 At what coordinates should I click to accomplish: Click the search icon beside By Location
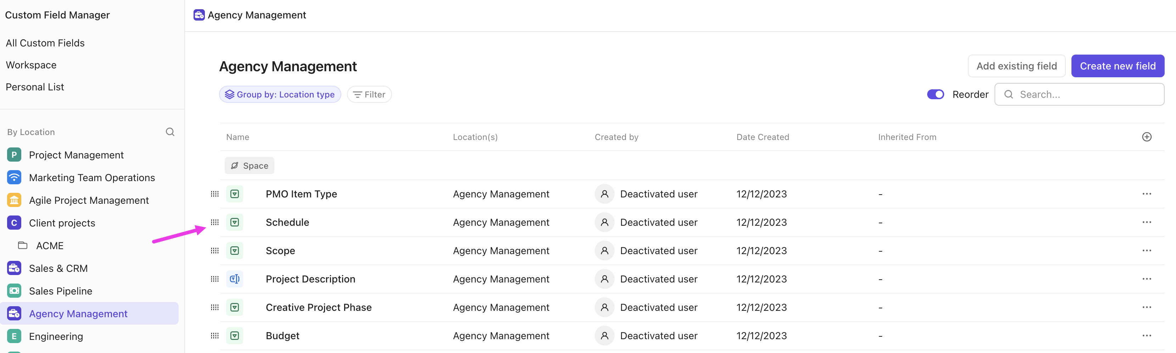[170, 132]
